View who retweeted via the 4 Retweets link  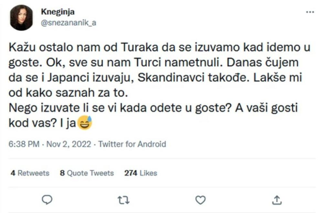click(30, 173)
